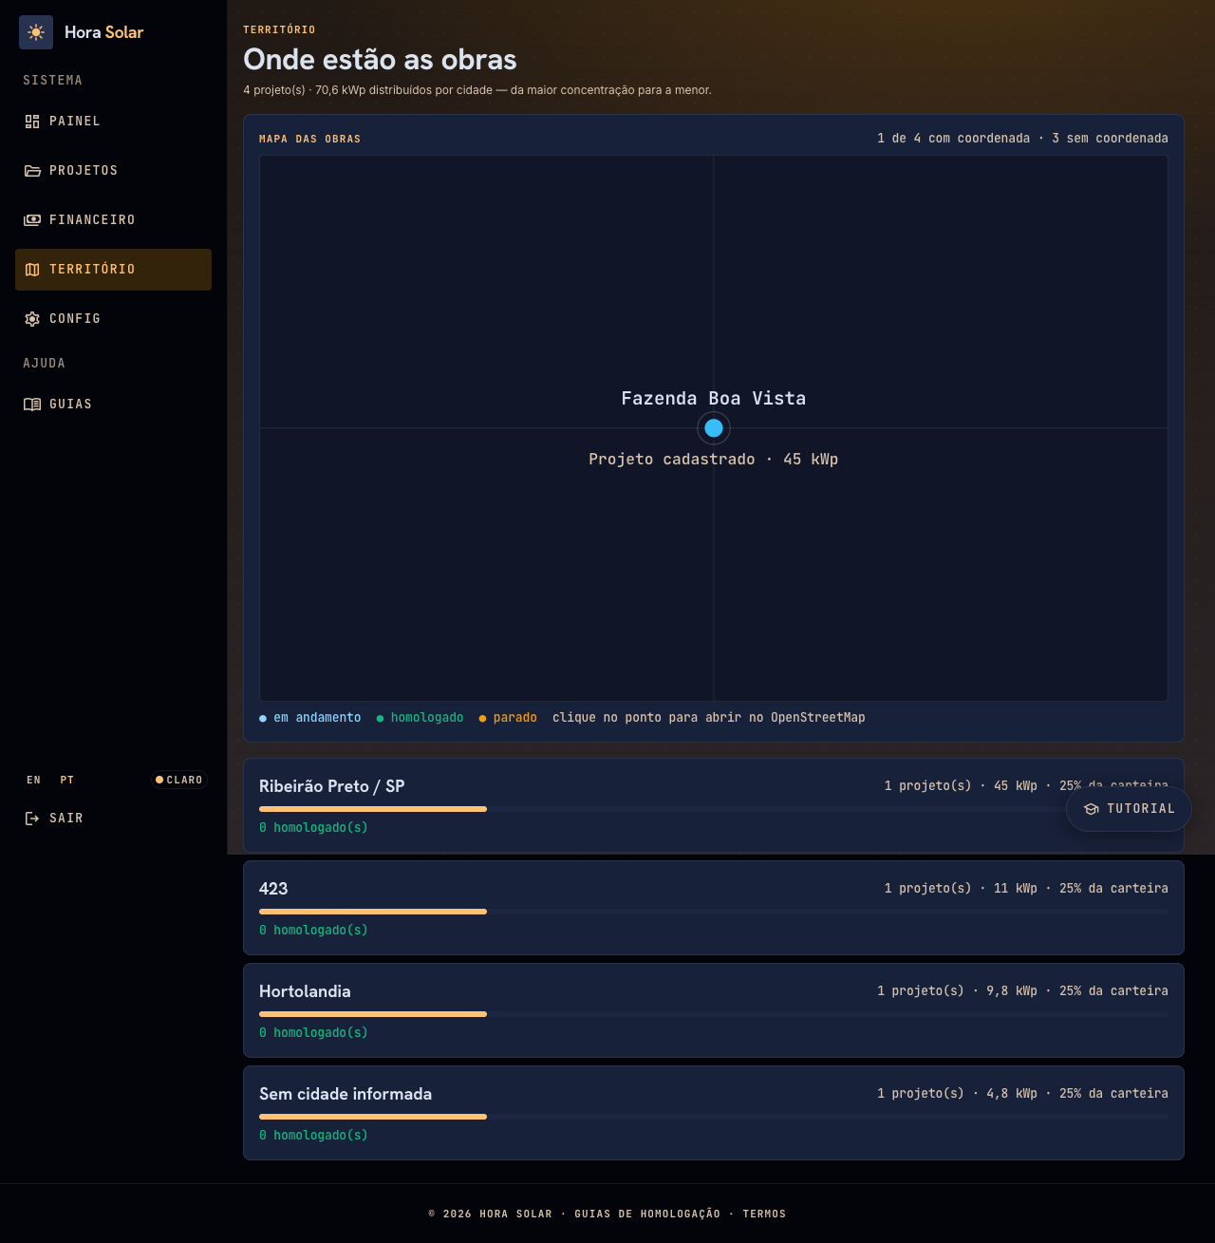Click the 'homologado' legend entry

[x=421, y=718]
